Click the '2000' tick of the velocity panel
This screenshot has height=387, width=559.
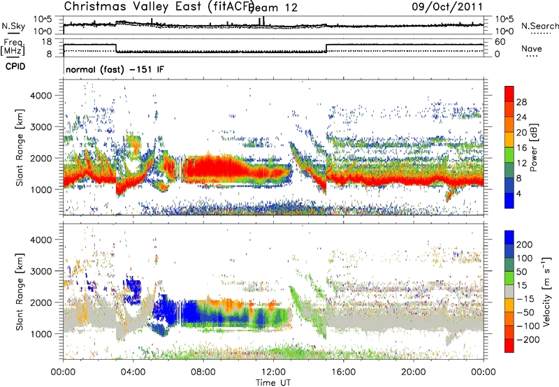tap(41, 302)
